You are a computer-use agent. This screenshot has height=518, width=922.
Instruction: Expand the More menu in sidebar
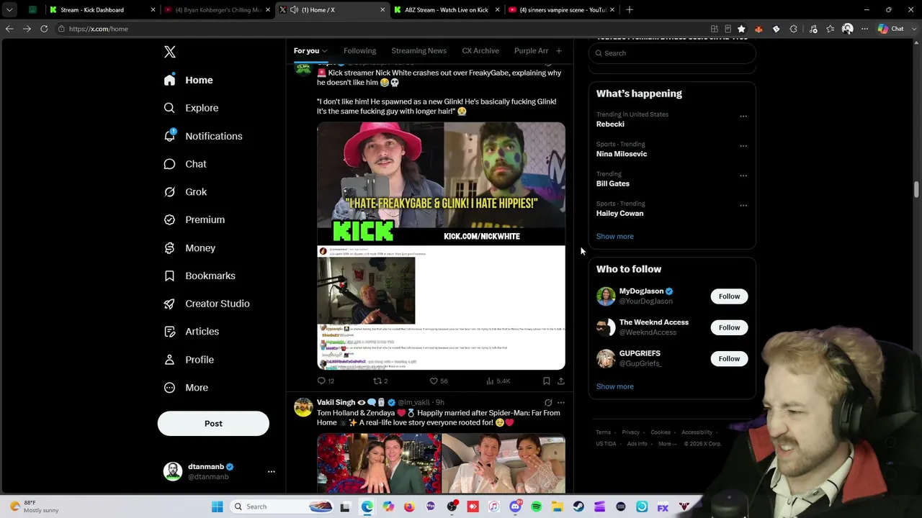coord(186,388)
